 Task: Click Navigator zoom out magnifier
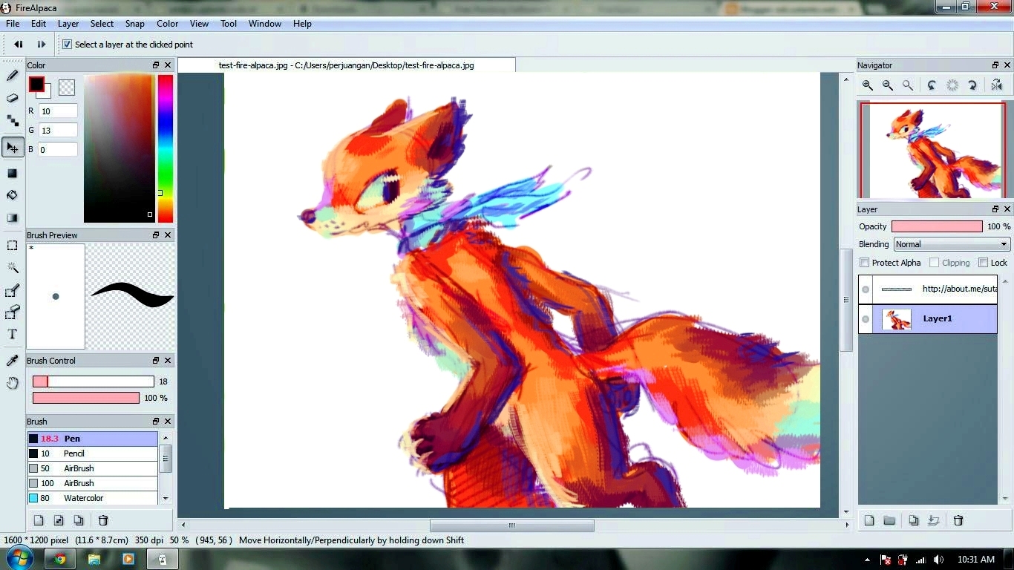[887, 85]
